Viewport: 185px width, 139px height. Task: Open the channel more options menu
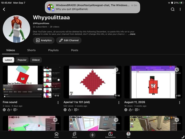180,9
